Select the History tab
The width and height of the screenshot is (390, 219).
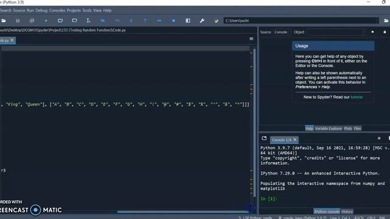point(347,212)
